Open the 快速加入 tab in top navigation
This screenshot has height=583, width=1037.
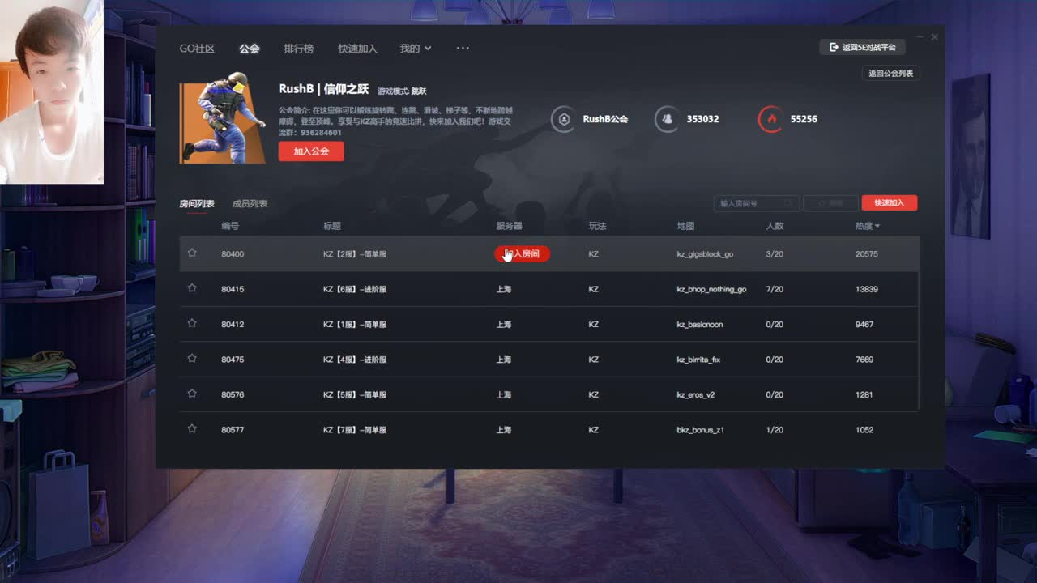(x=358, y=49)
